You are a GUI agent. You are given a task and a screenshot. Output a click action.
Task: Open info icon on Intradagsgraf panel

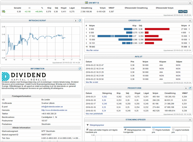tap(76, 20)
